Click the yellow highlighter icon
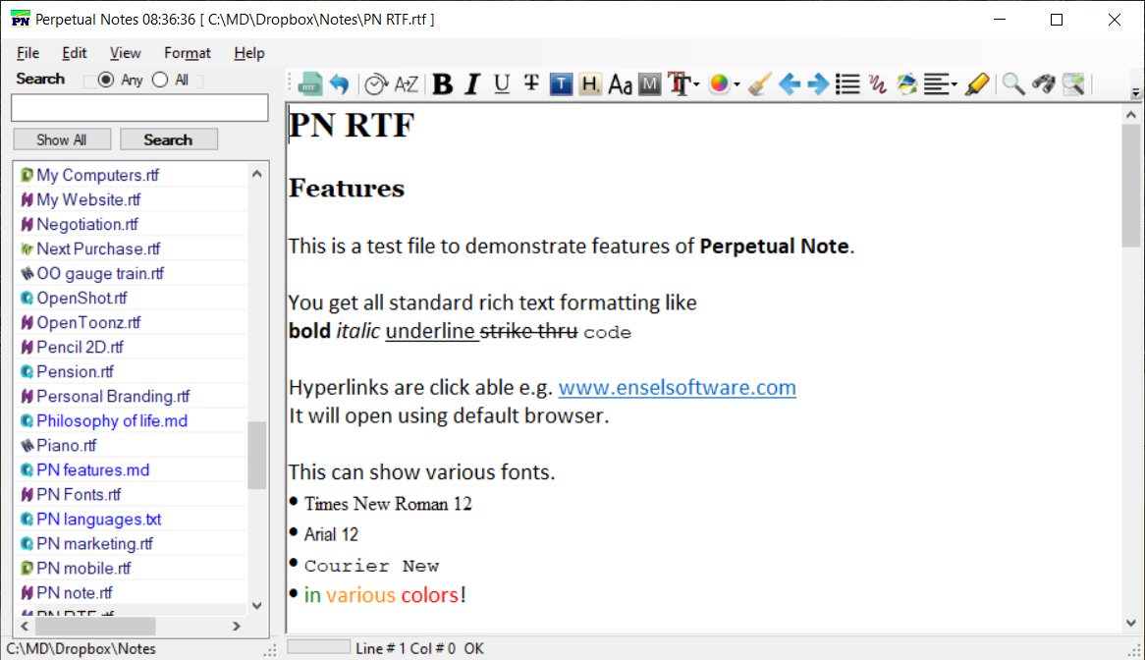1145x660 pixels. point(977,83)
